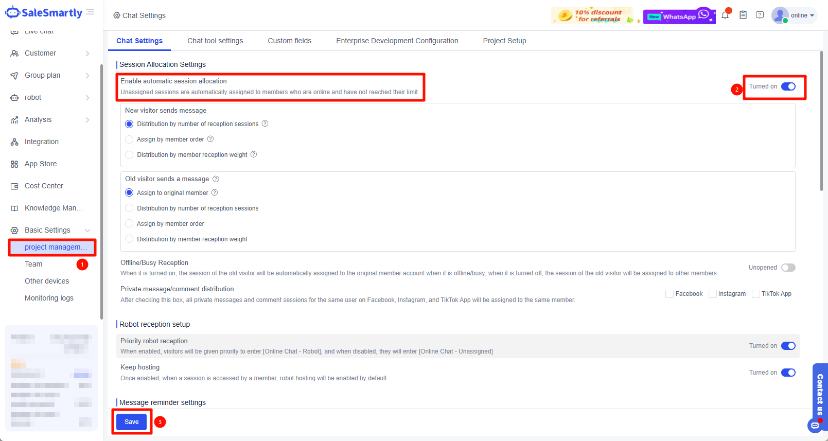Click the Save button
The width and height of the screenshot is (828, 441).
click(132, 422)
